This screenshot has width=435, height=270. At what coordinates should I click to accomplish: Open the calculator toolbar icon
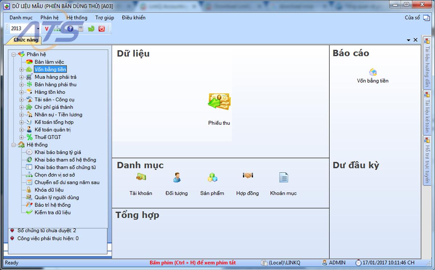80,29
